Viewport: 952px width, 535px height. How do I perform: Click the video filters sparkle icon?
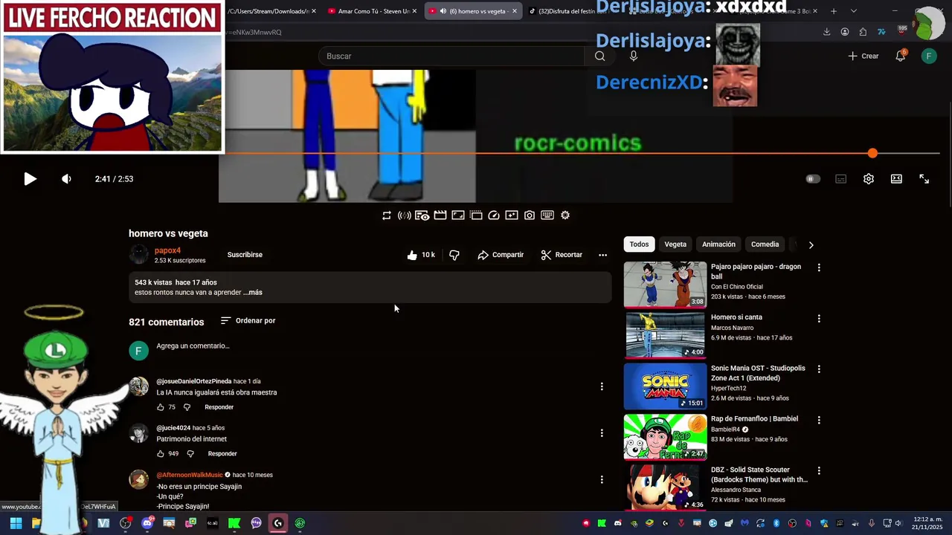point(512,215)
